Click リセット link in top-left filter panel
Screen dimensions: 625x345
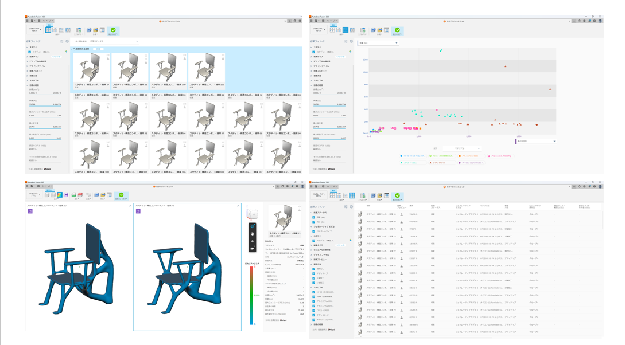click(x=56, y=57)
